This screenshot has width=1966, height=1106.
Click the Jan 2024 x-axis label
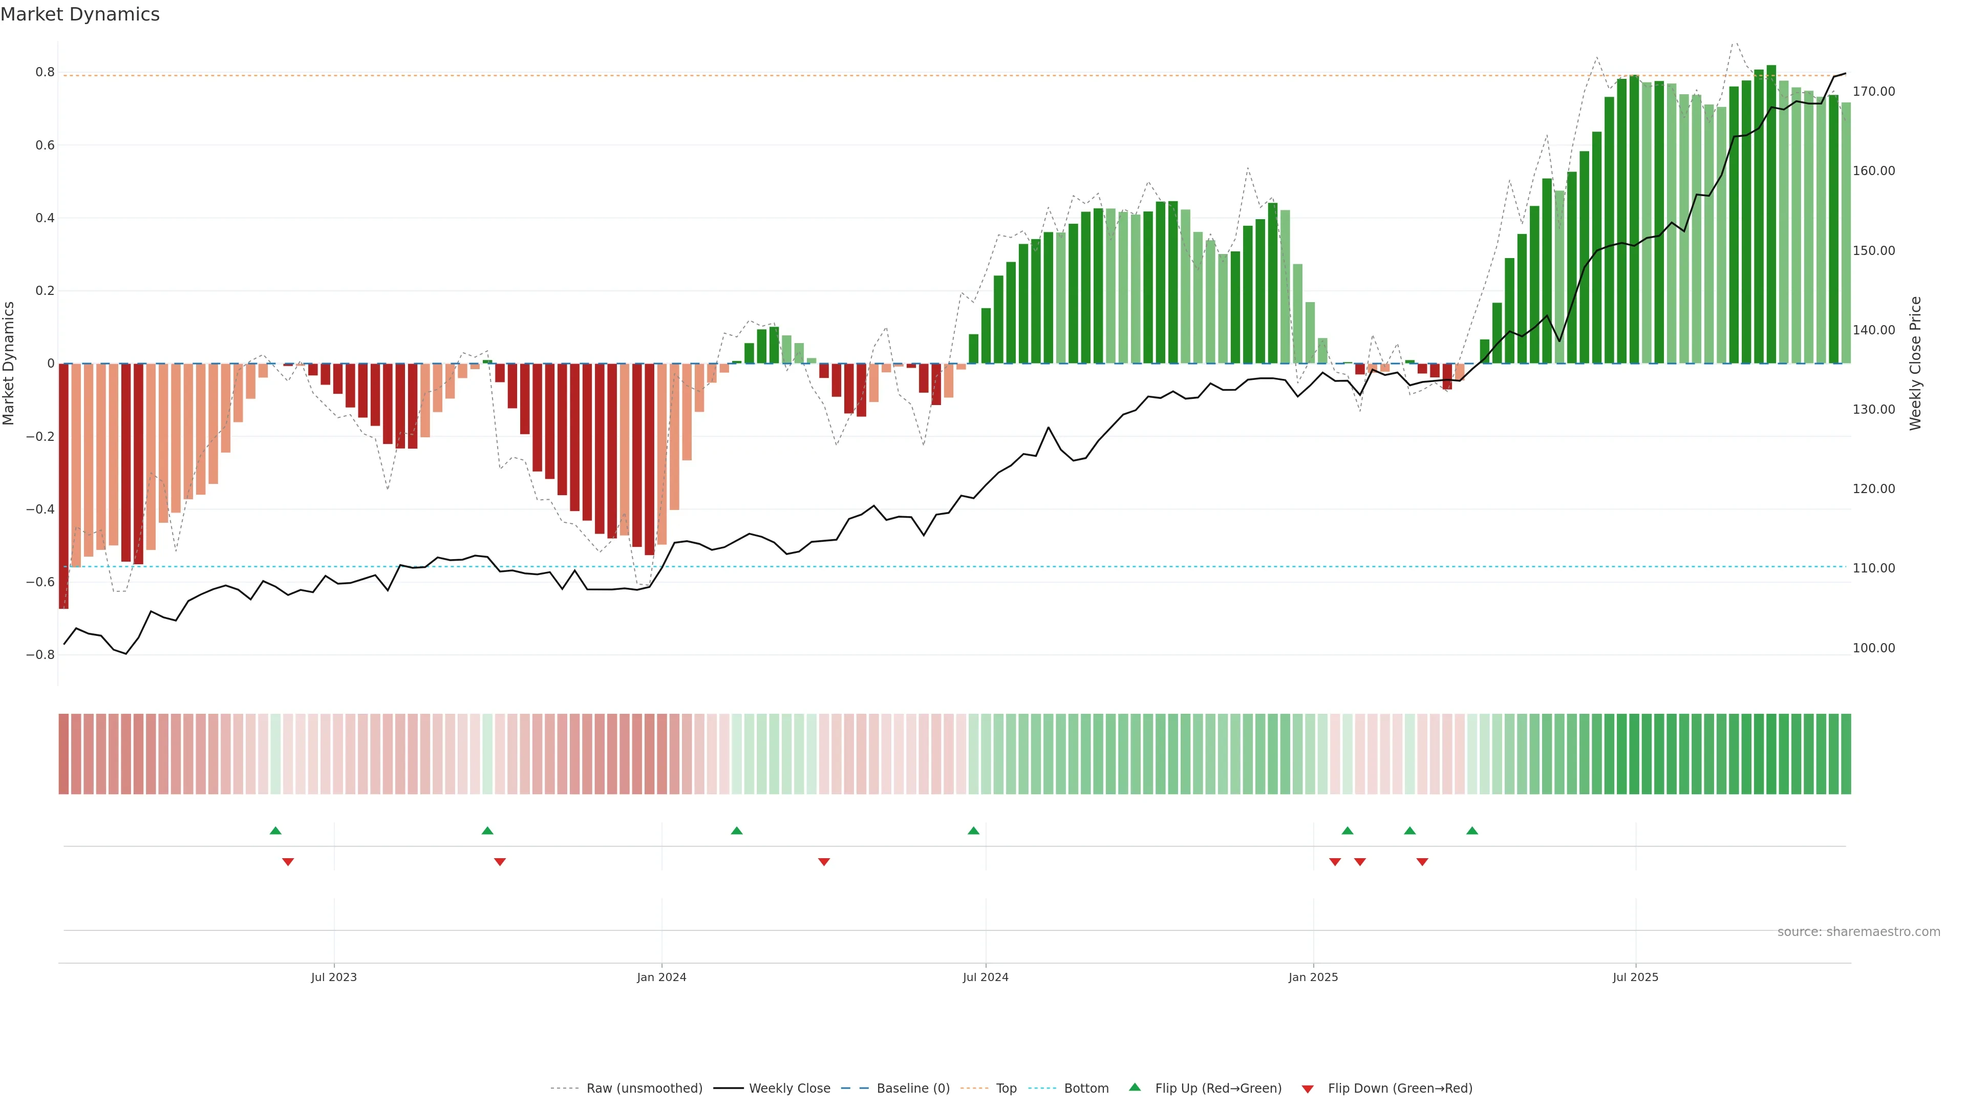click(x=661, y=977)
